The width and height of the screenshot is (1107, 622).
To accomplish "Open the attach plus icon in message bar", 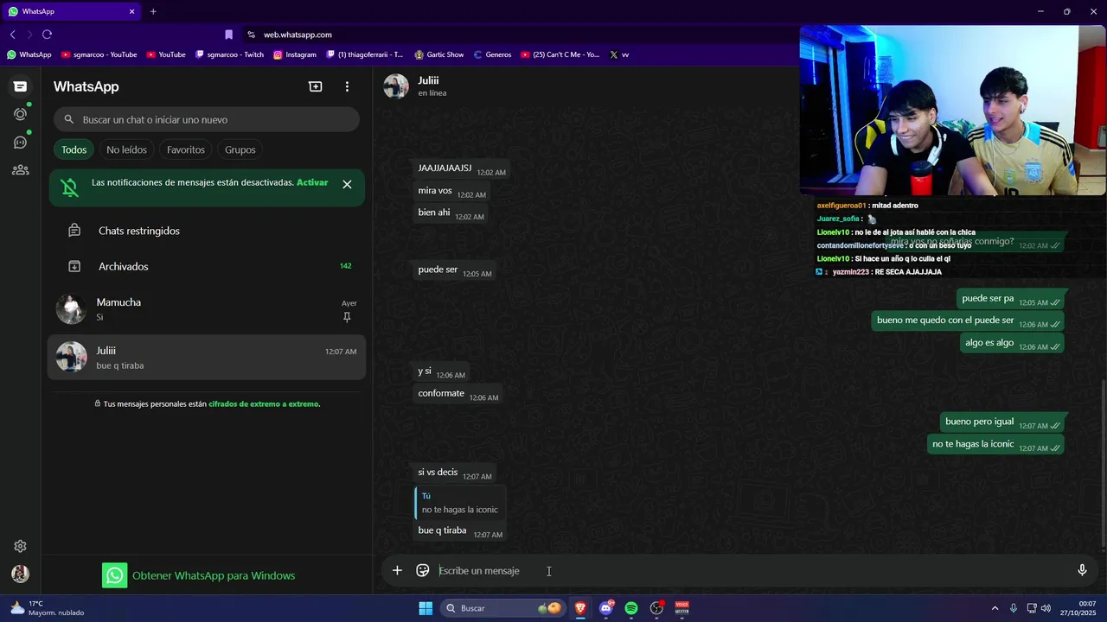I will 397,570.
